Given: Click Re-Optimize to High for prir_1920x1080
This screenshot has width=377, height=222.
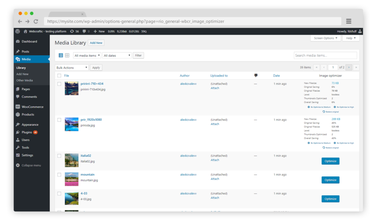Looking at the screenshot, I should pos(344,143).
